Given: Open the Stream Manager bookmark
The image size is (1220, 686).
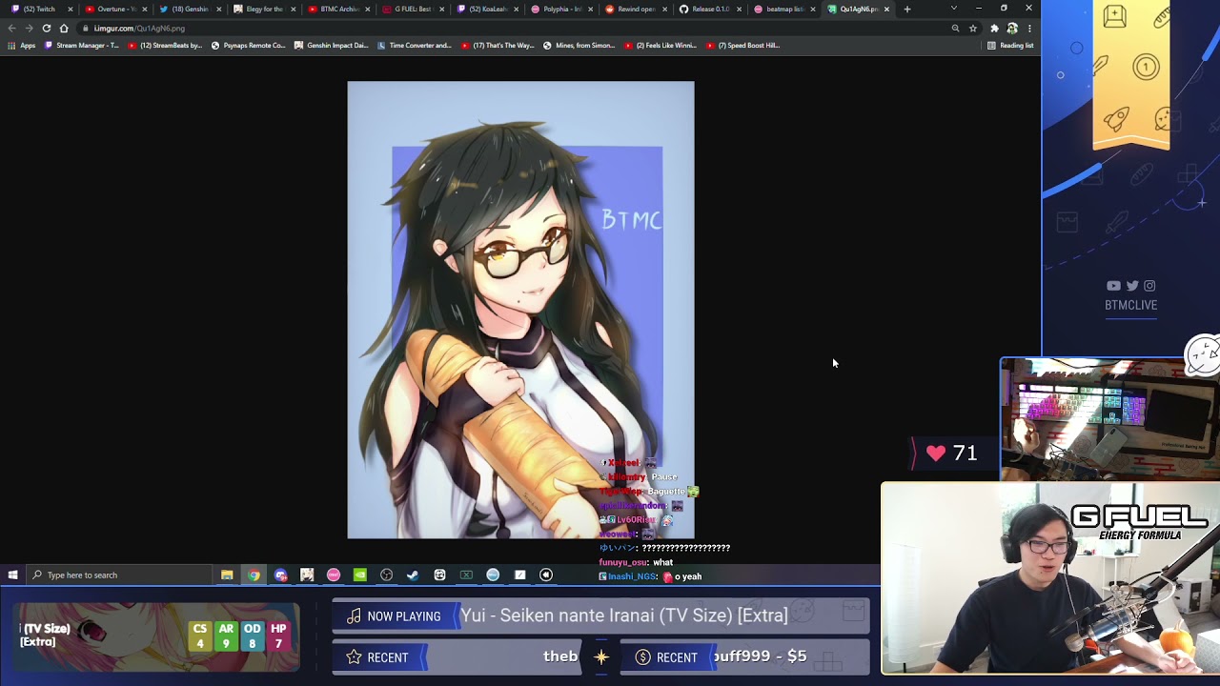Looking at the screenshot, I should [x=82, y=46].
